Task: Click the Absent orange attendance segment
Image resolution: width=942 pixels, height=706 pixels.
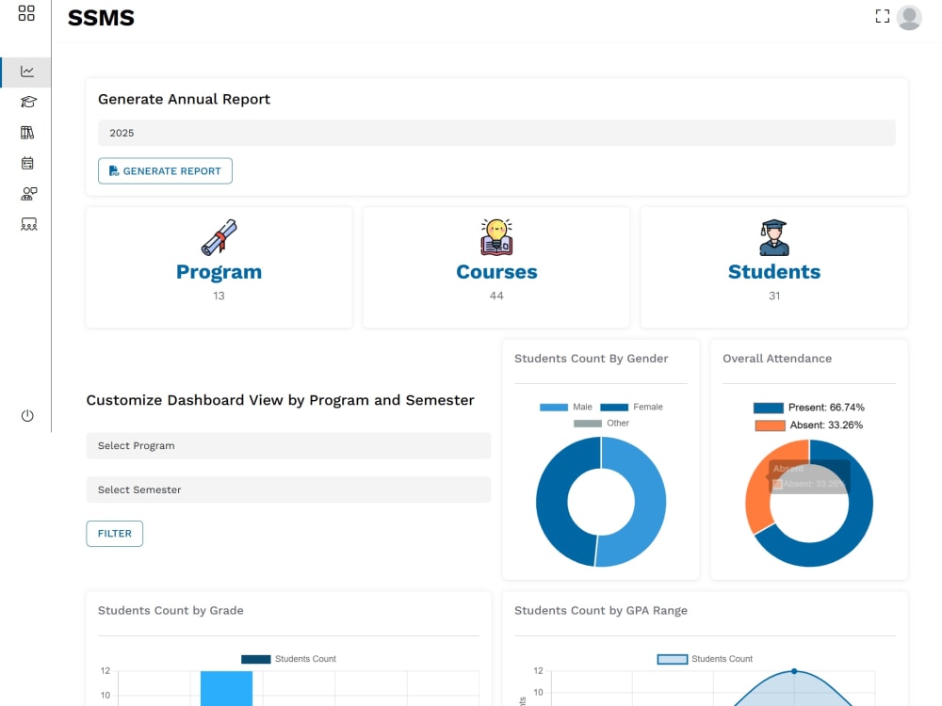Action: pos(757,503)
